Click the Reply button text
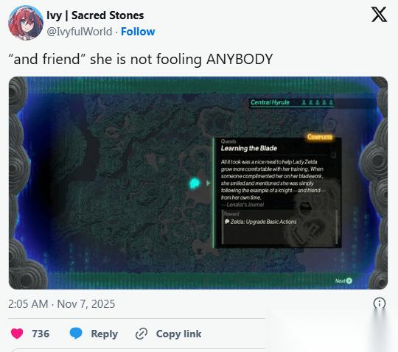This screenshot has height=352, width=398. click(x=105, y=334)
